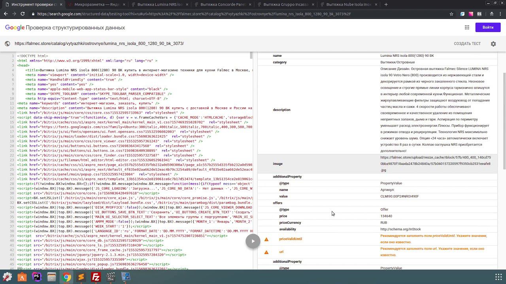
Task: Open PhpStorm from the taskbar
Action: (x=37, y=277)
